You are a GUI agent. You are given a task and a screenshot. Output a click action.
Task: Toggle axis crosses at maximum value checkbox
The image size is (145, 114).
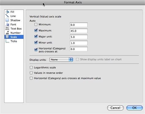[31, 78]
